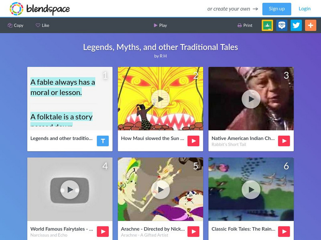This screenshot has height=240, width=321.
Task: Click the Copy button in toolbar
Action: pos(16,25)
